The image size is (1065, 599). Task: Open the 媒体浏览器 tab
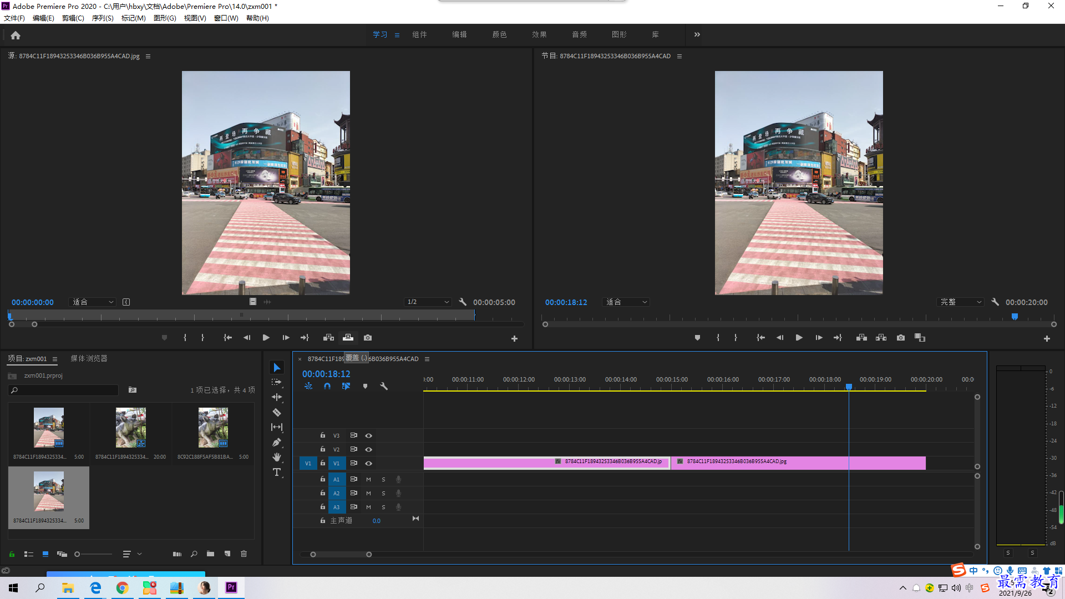pos(89,358)
